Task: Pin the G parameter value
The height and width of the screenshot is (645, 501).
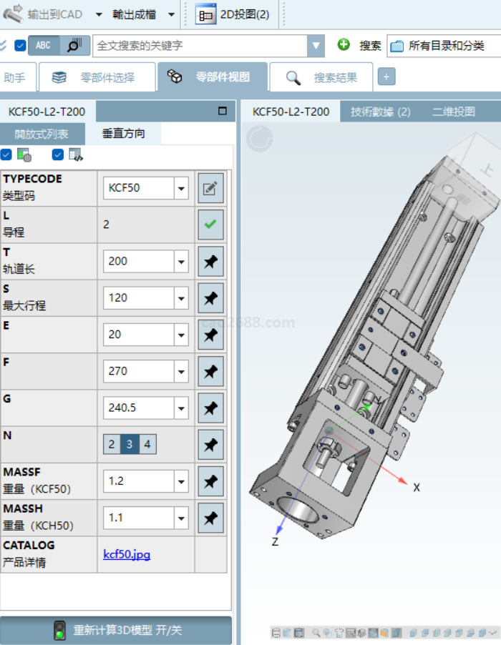Action: point(210,408)
